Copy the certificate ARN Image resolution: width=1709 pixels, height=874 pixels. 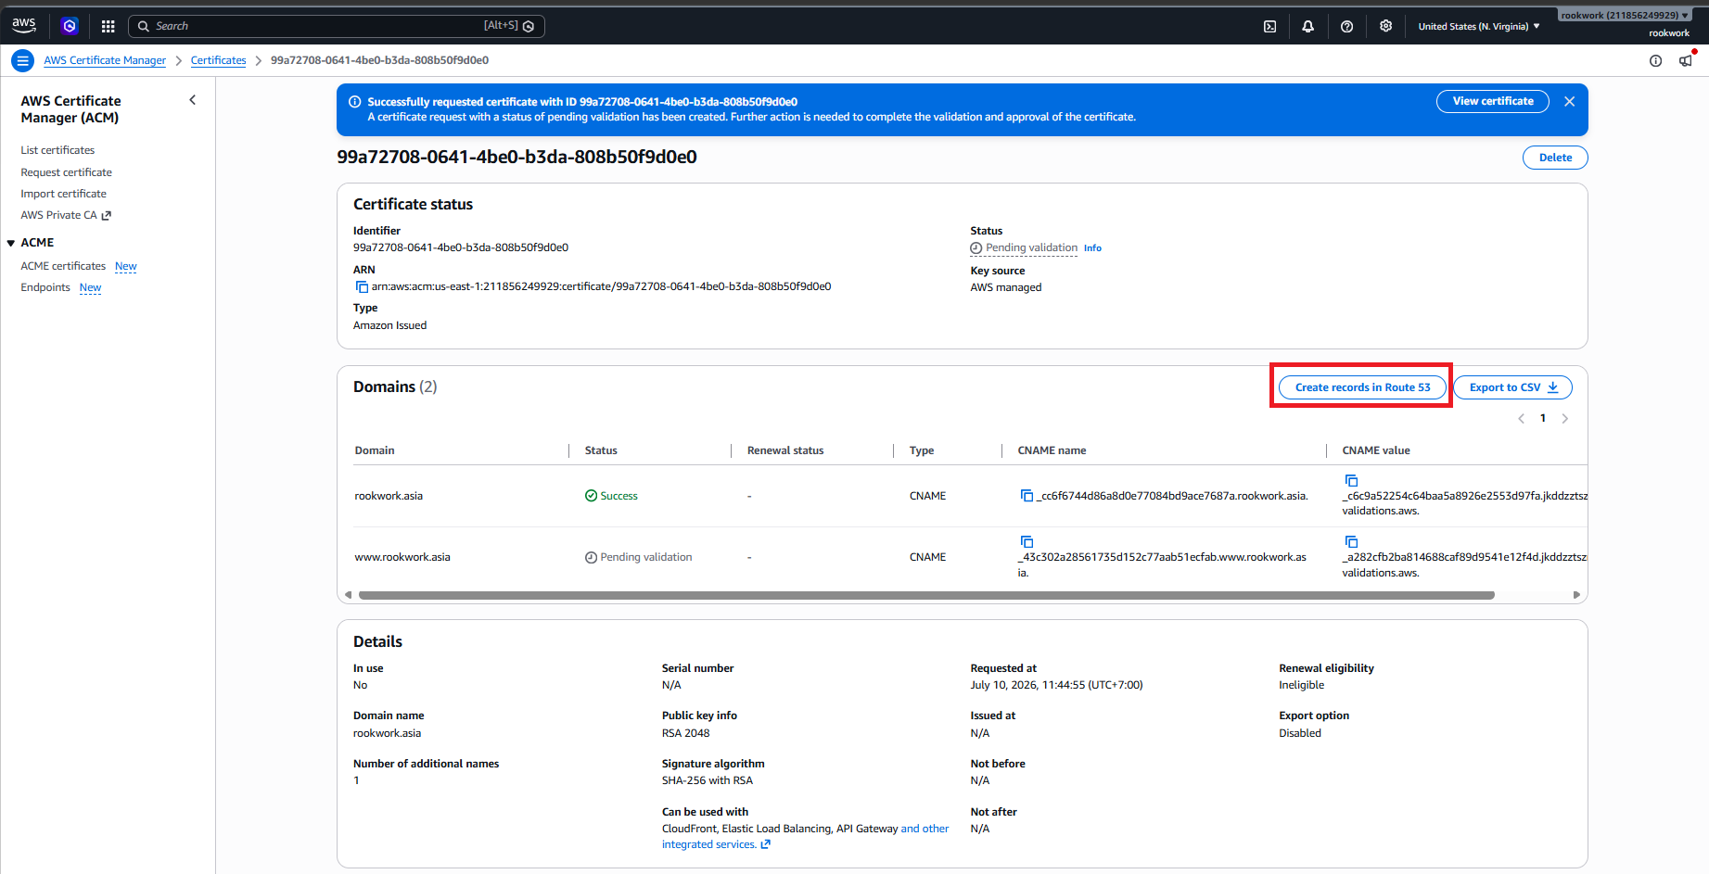pyautogui.click(x=362, y=287)
